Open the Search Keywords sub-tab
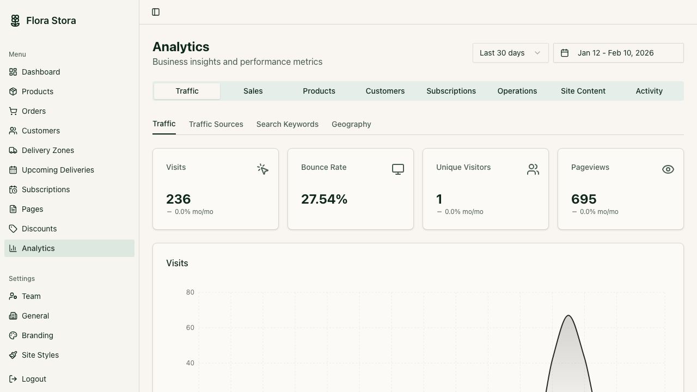 pos(288,124)
